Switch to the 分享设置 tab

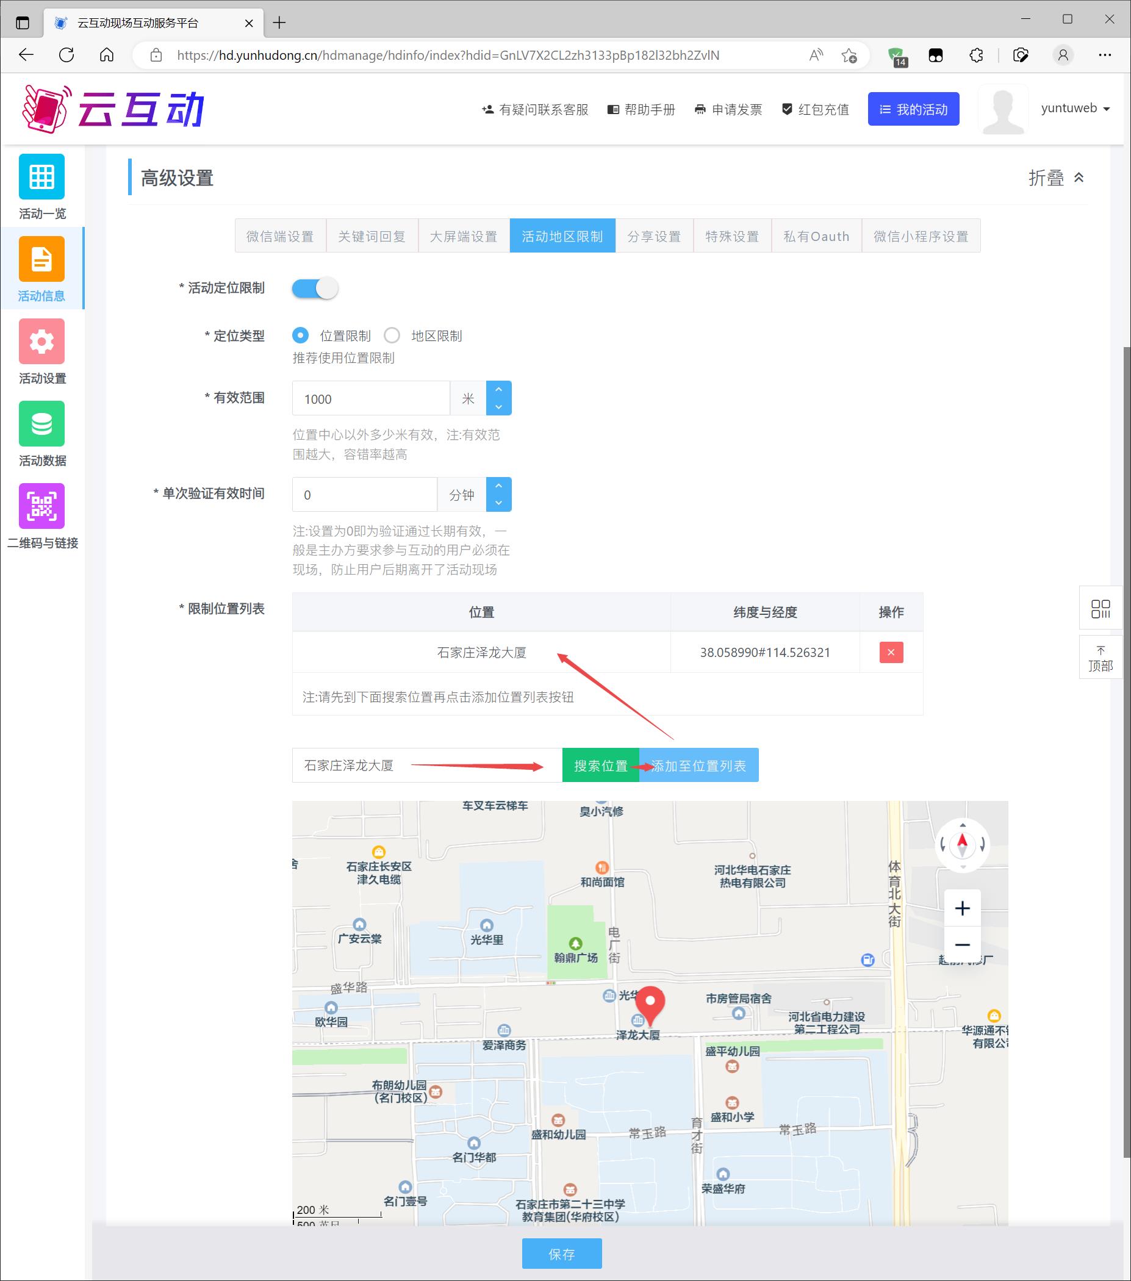[x=653, y=236]
